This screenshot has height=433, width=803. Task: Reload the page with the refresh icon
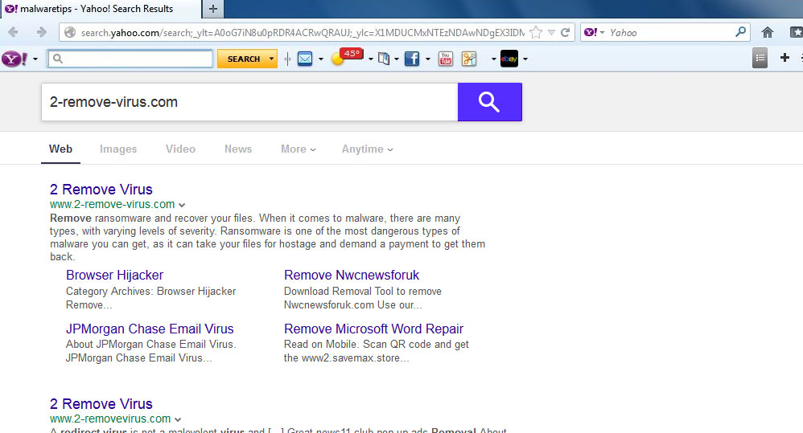pyautogui.click(x=566, y=33)
